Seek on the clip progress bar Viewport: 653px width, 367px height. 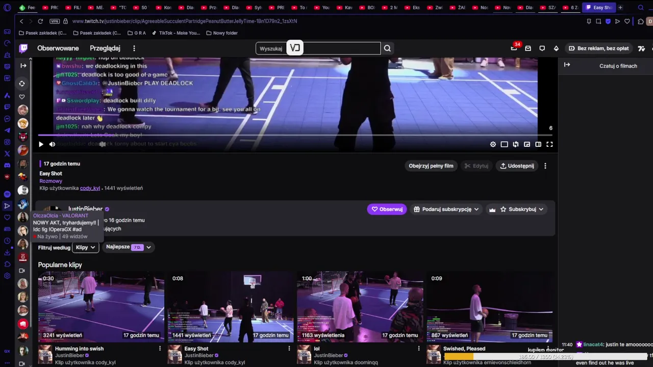295,136
